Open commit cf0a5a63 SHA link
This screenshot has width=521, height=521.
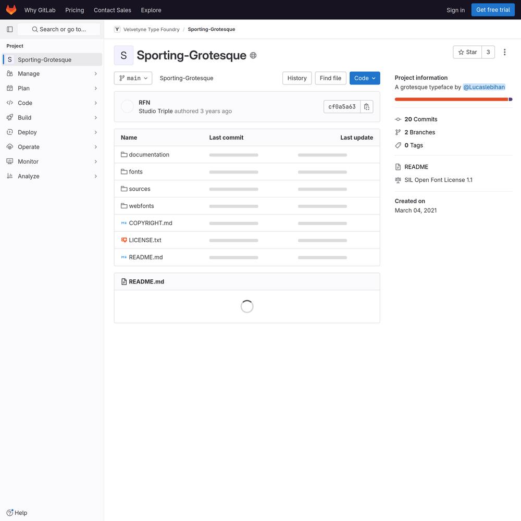click(x=342, y=107)
